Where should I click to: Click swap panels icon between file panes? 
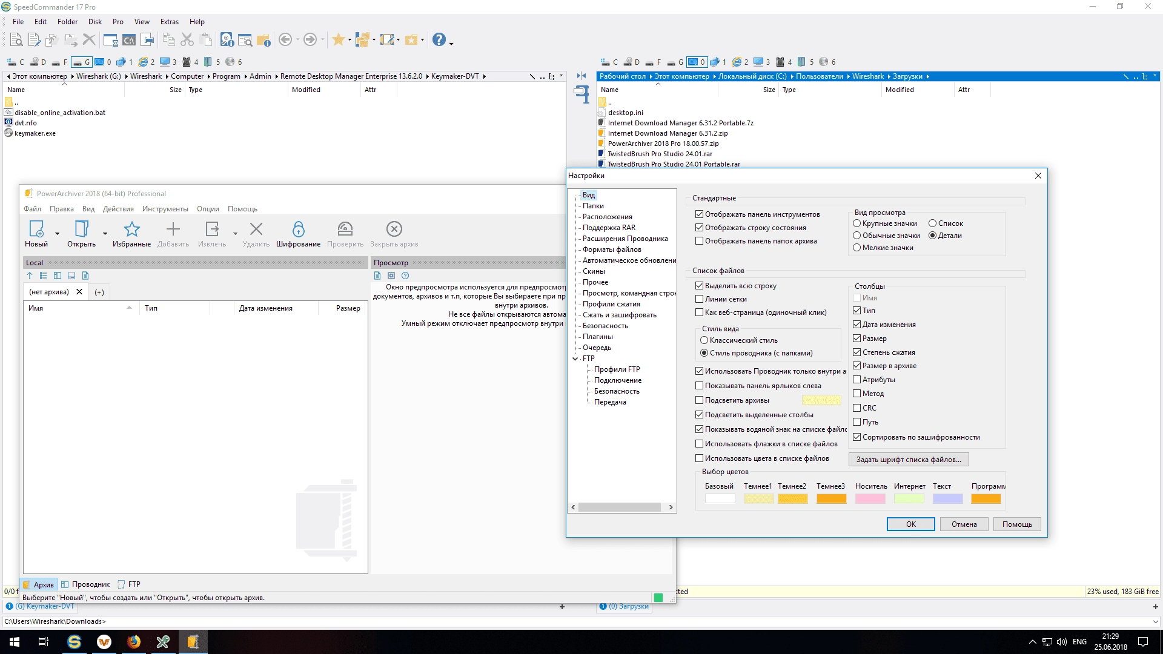point(581,76)
